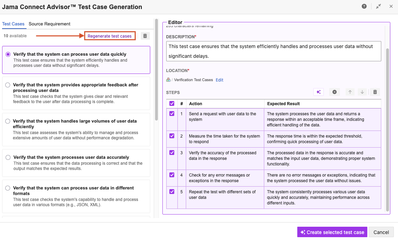Image resolution: width=398 pixels, height=241 pixels.
Task: Add a new step with plus icon
Action: (334, 92)
